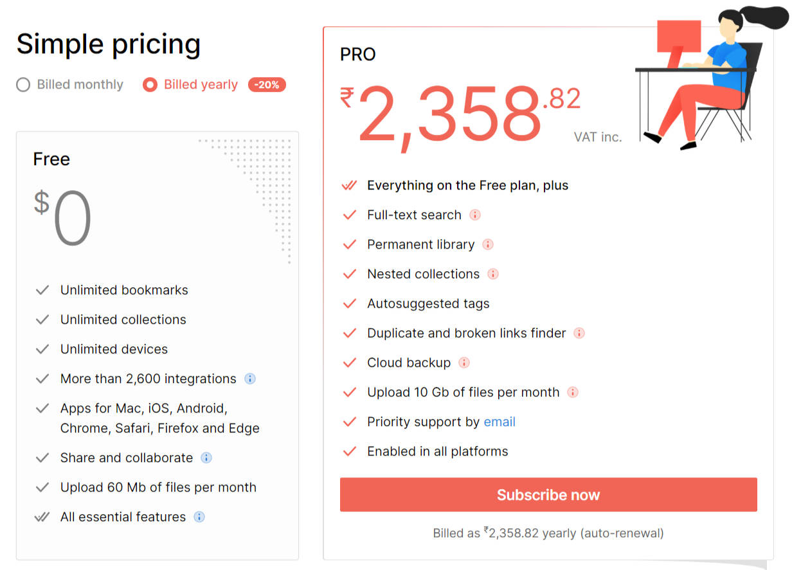This screenshot has width=792, height=570.
Task: Select the "Billed yearly" radio button
Action: tap(150, 84)
